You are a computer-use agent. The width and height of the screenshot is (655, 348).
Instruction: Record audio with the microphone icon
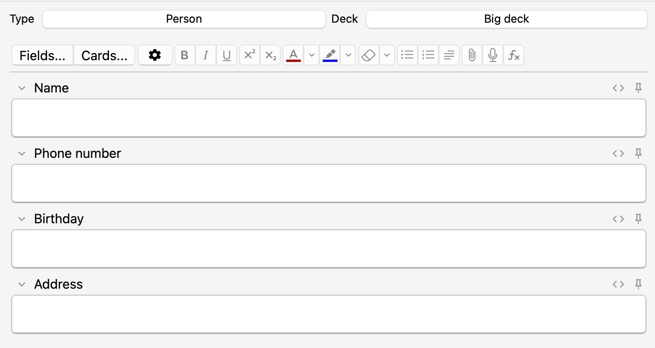493,55
